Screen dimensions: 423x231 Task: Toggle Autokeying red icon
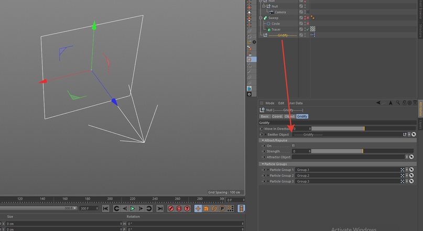point(179,208)
